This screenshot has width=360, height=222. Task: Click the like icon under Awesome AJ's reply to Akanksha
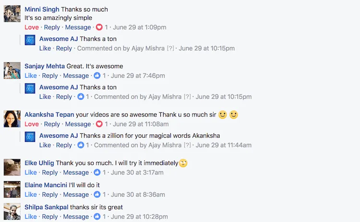[81, 145]
